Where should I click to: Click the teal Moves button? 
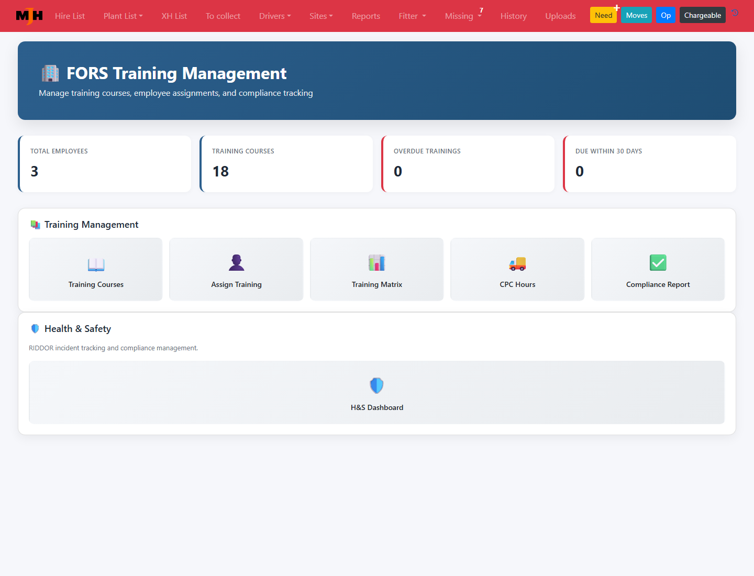(x=637, y=15)
